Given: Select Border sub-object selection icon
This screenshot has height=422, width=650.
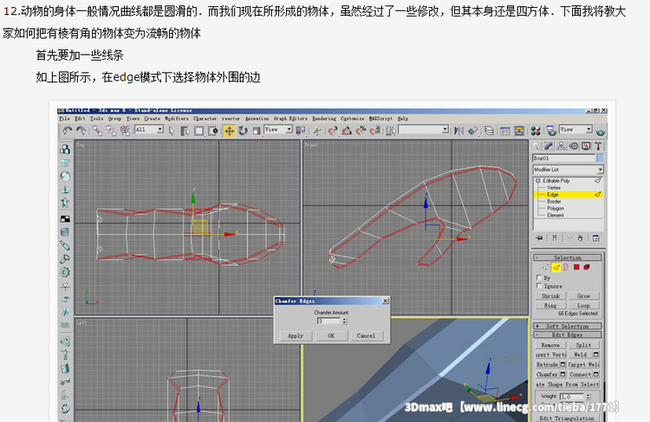Looking at the screenshot, I should 566,268.
